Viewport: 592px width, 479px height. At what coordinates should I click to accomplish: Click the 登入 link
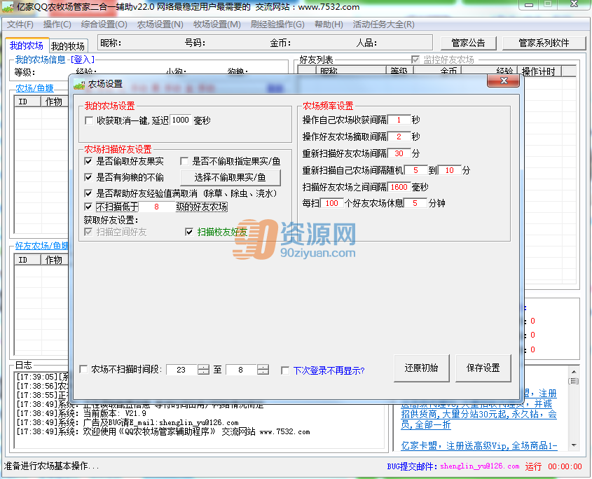[x=82, y=60]
